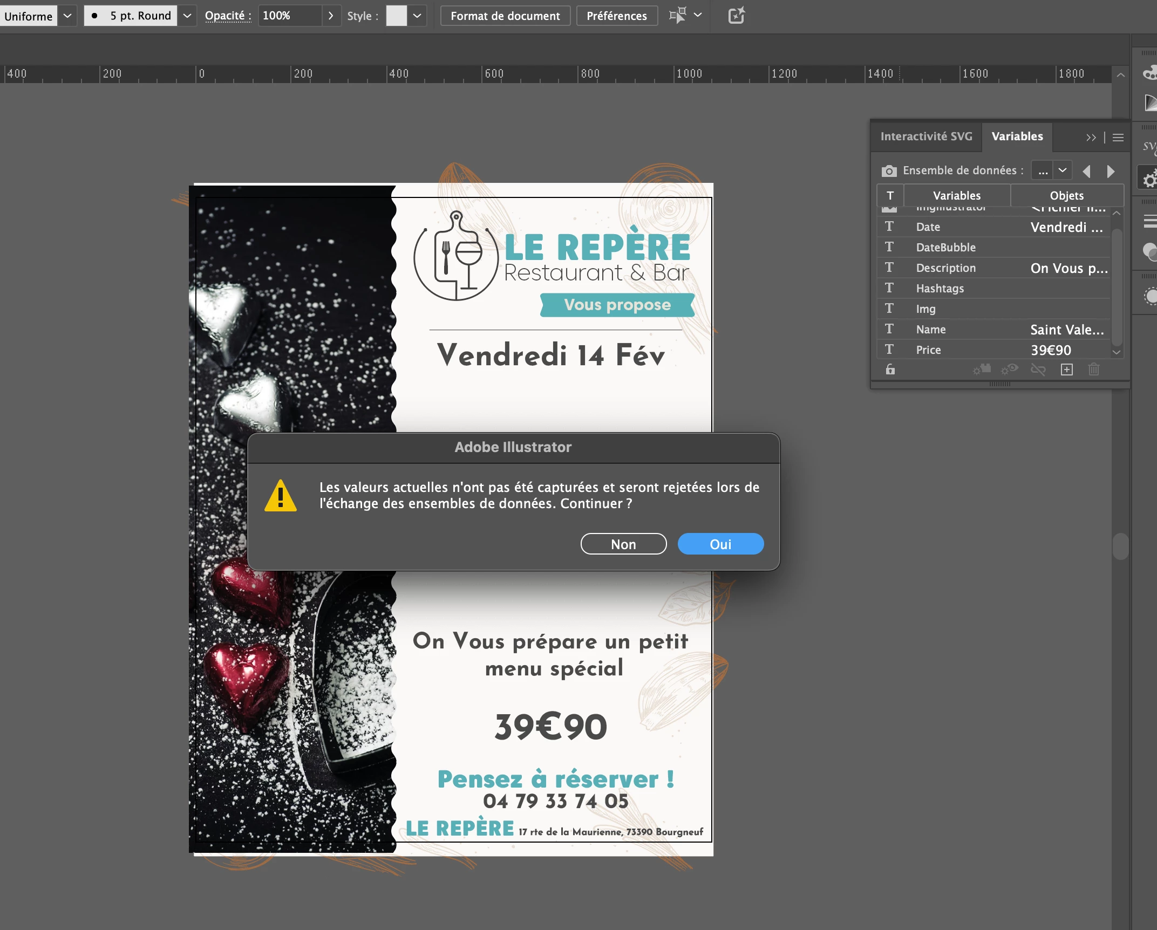Click the make visibility dynamic eye icon
The image size is (1157, 930).
pyautogui.click(x=1009, y=370)
